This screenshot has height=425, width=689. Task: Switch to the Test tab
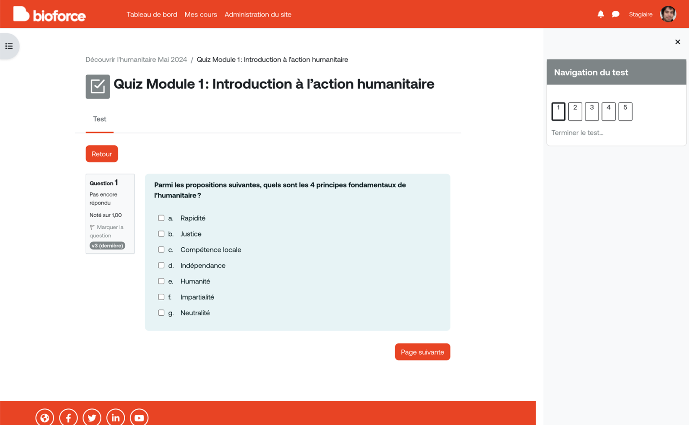coord(99,119)
